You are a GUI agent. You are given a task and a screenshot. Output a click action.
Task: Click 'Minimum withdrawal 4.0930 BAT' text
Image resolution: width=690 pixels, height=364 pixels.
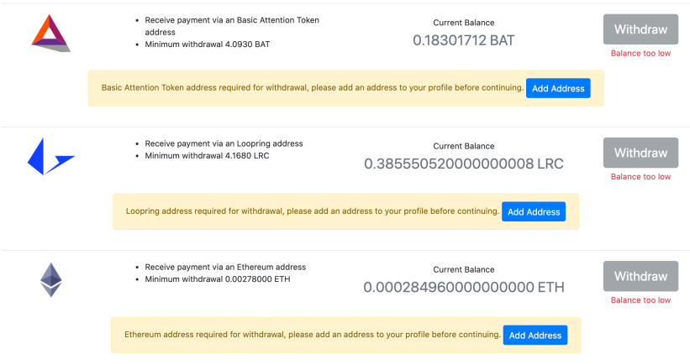pos(208,44)
